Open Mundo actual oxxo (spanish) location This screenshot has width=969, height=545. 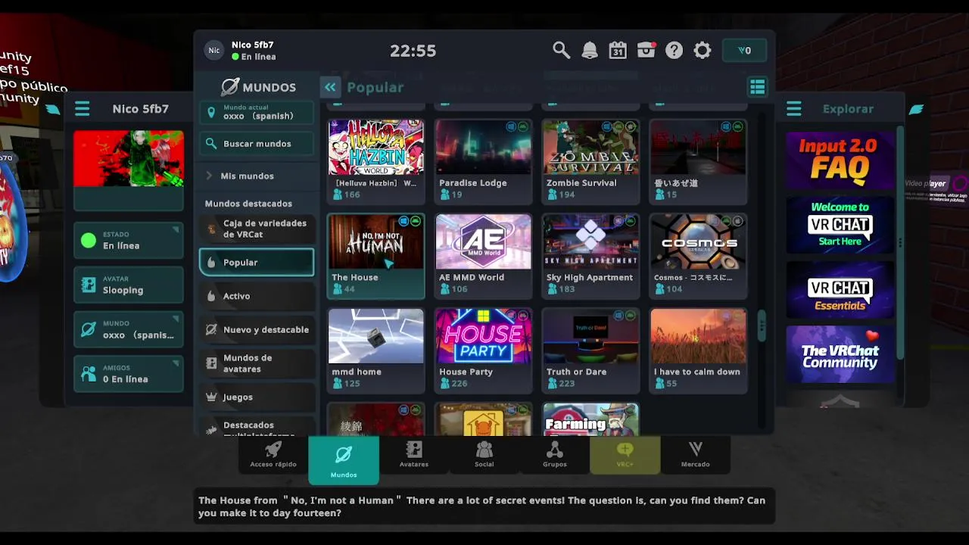point(257,113)
